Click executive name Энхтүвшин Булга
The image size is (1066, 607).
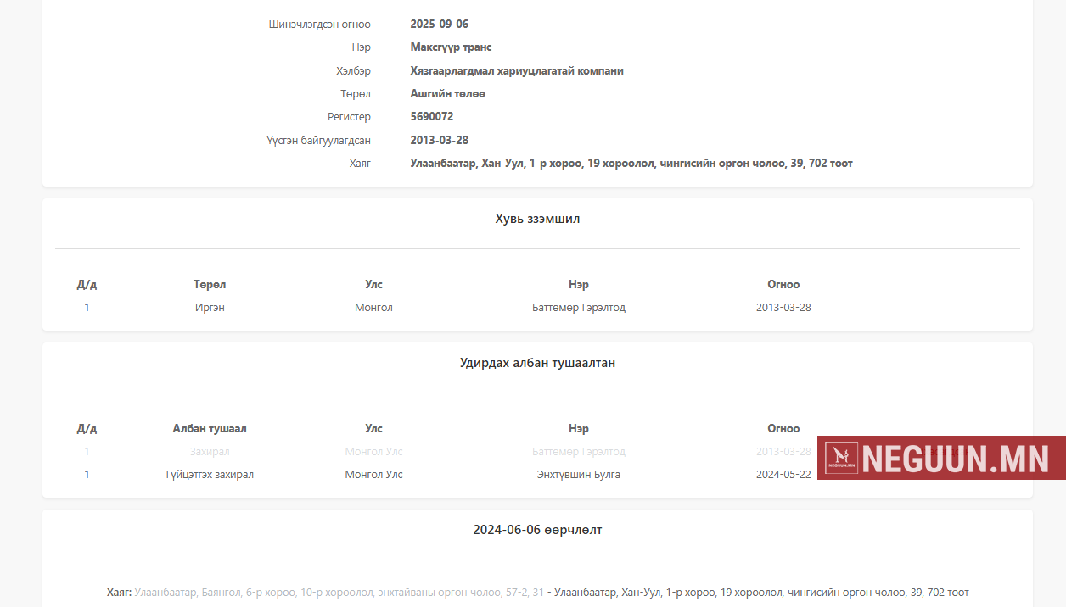578,475
